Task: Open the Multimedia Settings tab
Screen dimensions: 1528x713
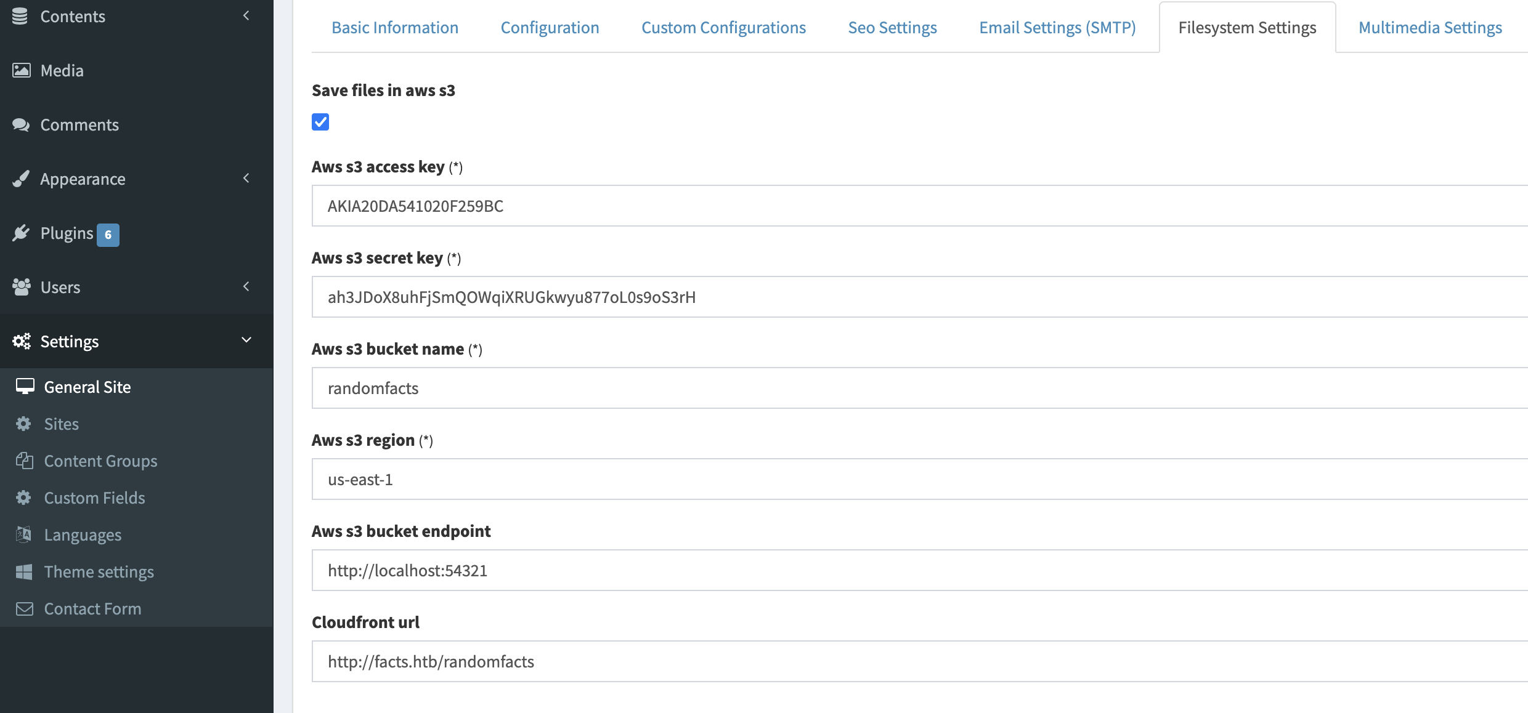Action: point(1430,28)
